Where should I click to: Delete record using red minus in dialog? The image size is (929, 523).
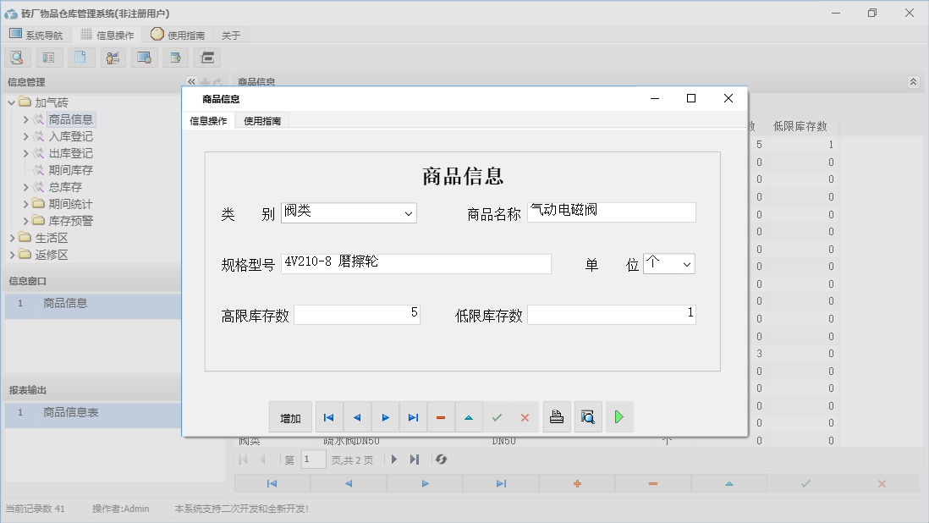coord(440,416)
